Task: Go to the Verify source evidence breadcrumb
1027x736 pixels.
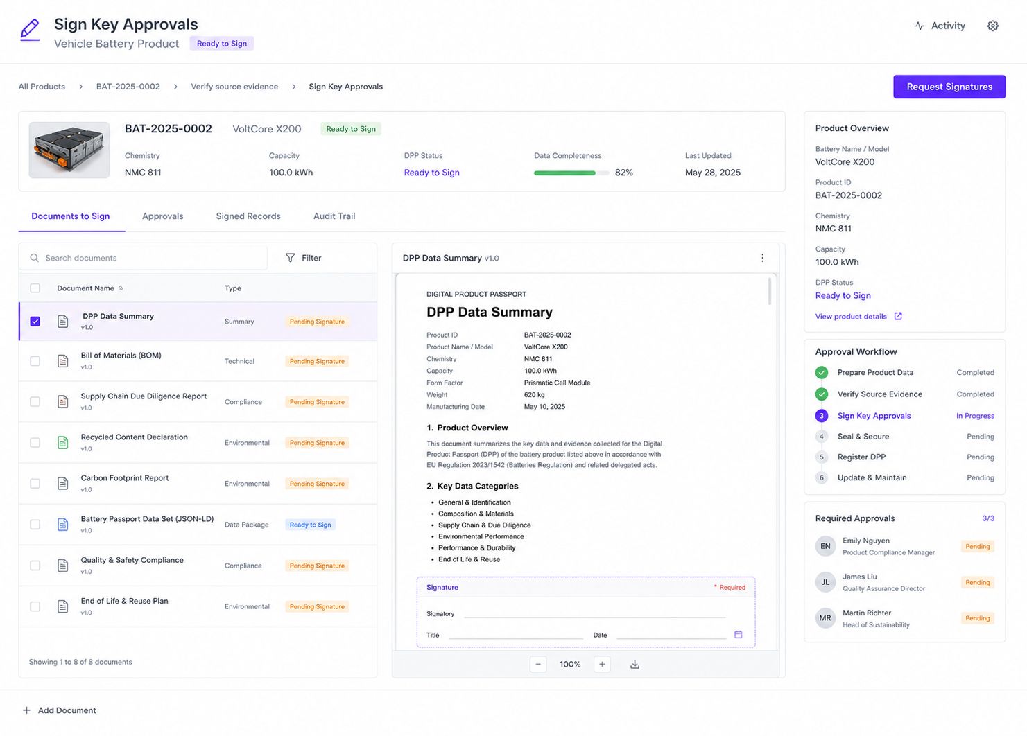Action: click(x=234, y=87)
